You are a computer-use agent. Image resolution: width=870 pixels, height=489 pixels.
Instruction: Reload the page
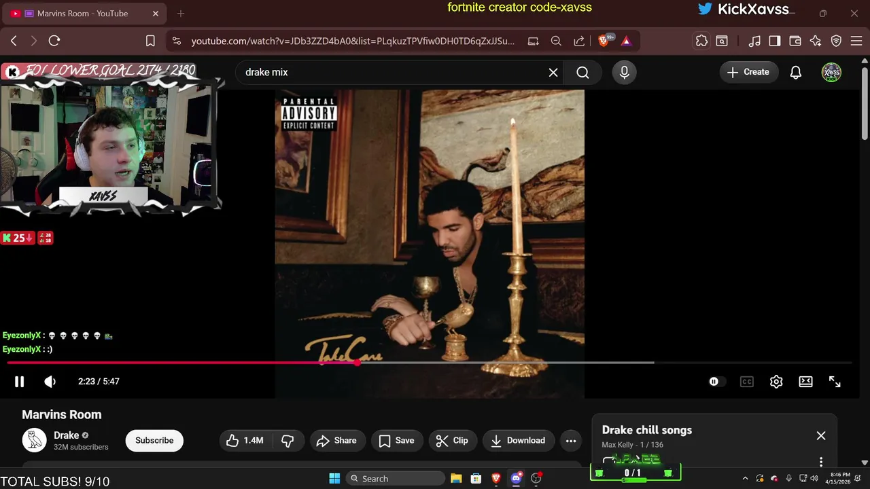54,41
